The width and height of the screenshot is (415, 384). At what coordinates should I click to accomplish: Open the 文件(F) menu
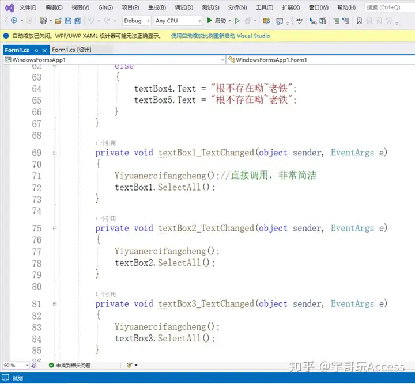click(x=28, y=7)
